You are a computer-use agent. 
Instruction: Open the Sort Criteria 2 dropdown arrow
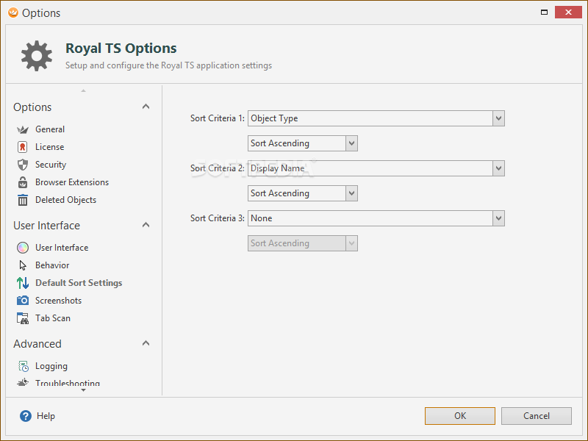coord(498,168)
